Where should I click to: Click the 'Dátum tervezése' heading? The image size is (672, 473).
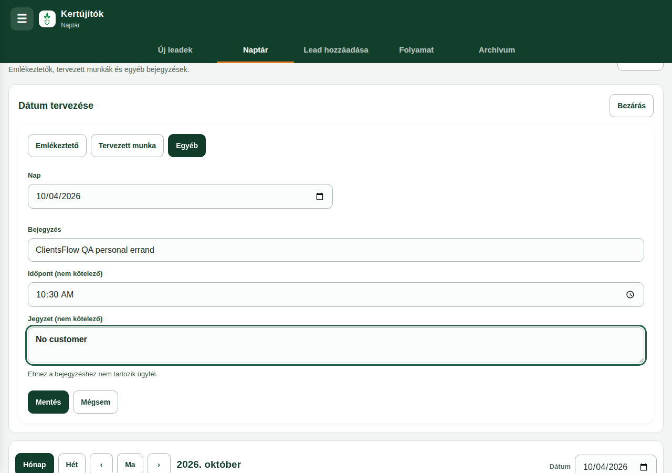pyautogui.click(x=56, y=106)
